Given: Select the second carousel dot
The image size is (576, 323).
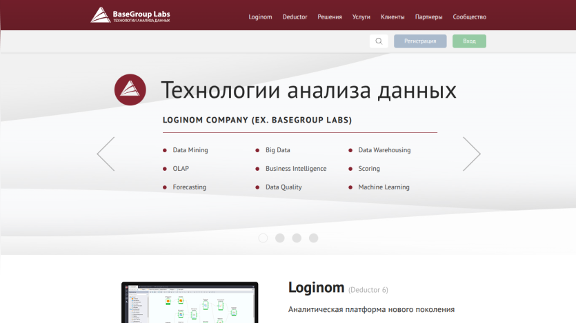Looking at the screenshot, I should pos(280,238).
